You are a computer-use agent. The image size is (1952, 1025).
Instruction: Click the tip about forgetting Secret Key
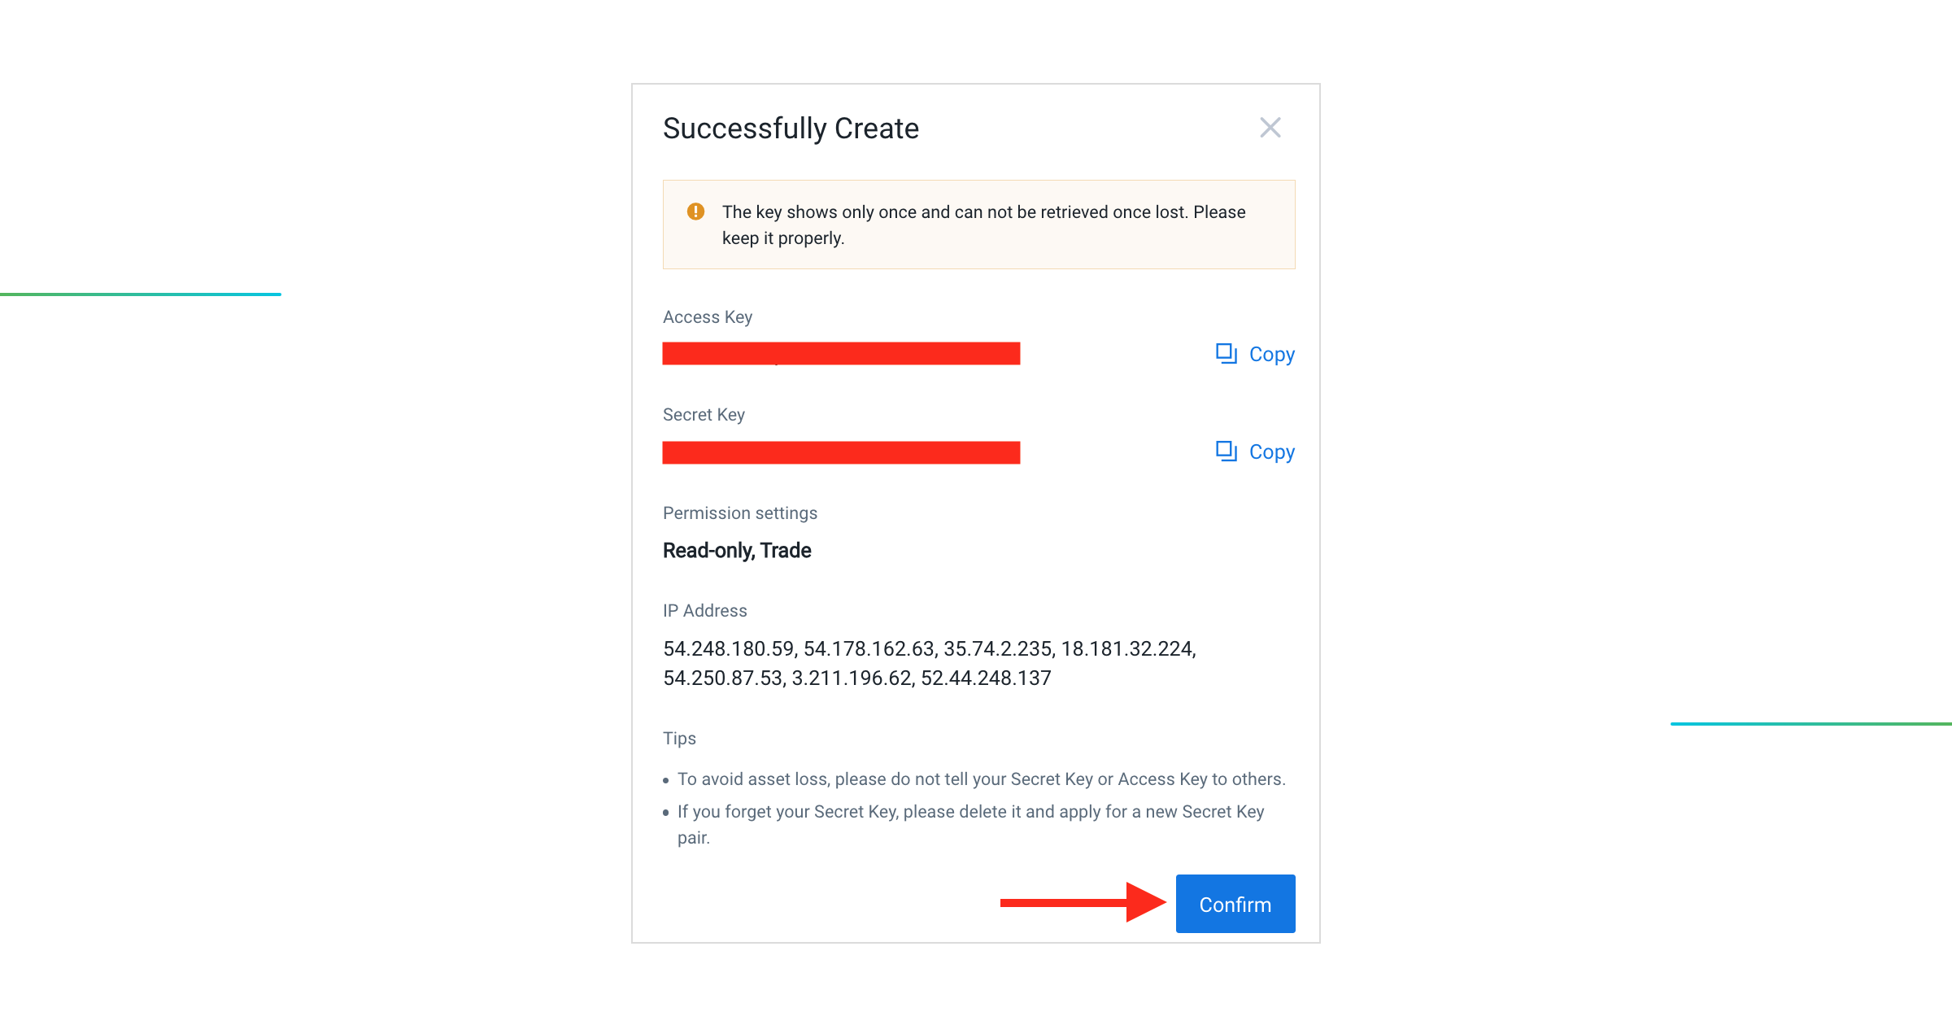969,824
